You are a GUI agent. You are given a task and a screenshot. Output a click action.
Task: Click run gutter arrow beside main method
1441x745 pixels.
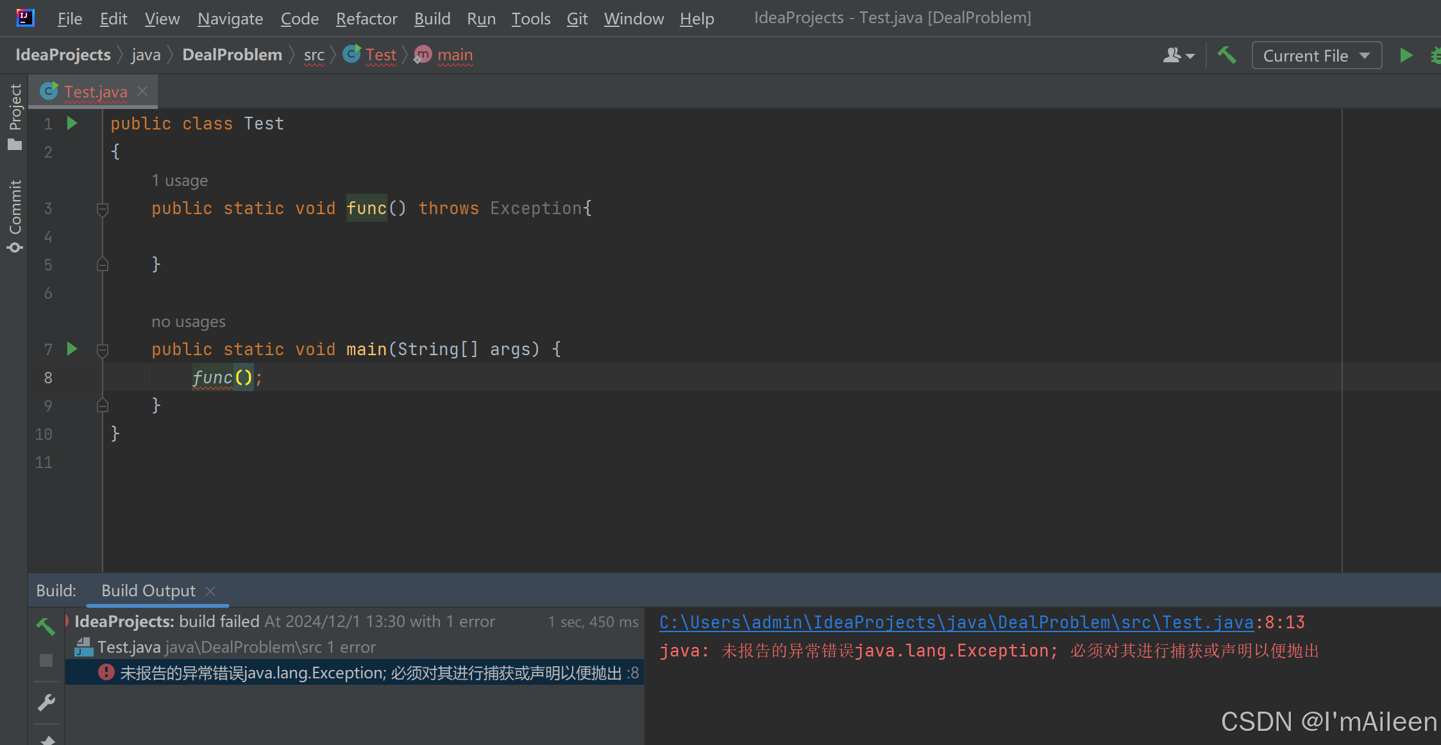pos(72,349)
